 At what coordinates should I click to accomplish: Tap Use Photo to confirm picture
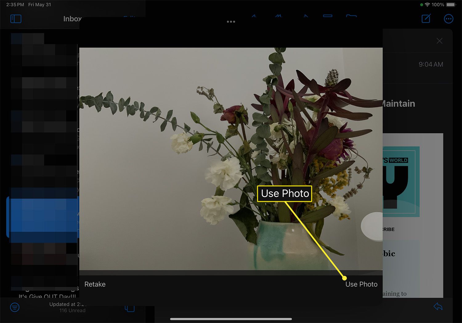click(361, 284)
